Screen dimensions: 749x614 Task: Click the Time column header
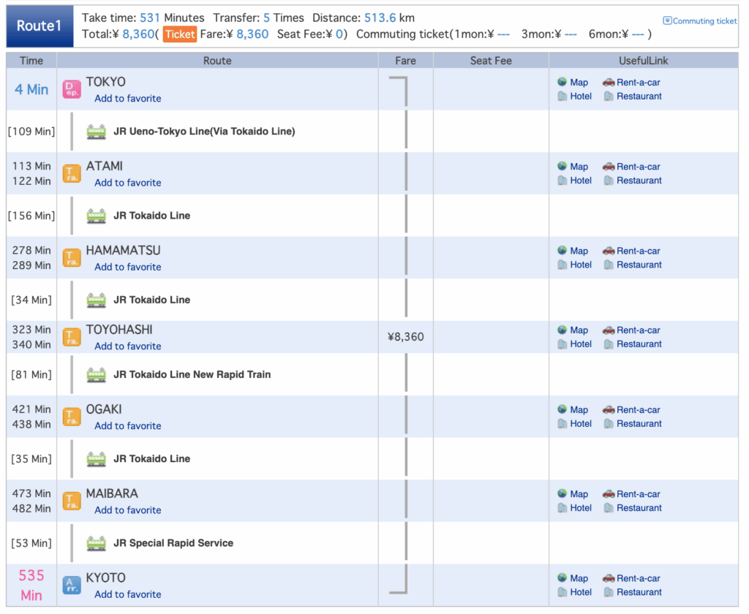click(31, 61)
